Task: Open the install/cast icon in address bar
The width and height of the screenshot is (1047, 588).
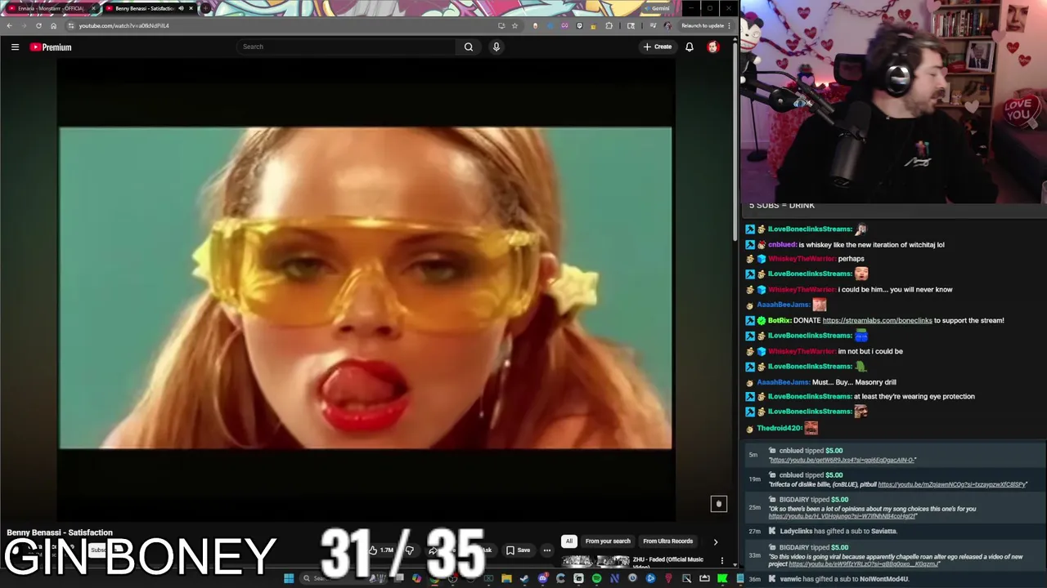Action: coord(501,25)
